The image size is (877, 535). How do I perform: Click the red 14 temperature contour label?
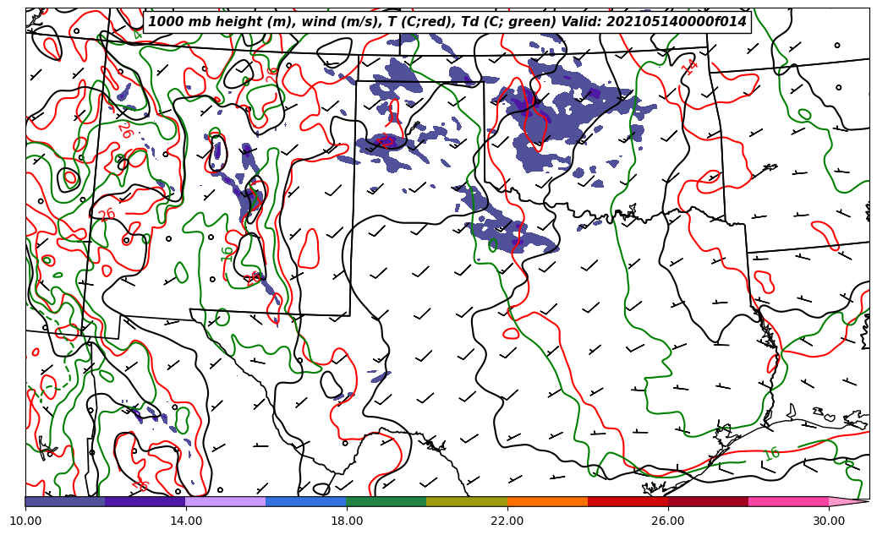click(x=691, y=67)
